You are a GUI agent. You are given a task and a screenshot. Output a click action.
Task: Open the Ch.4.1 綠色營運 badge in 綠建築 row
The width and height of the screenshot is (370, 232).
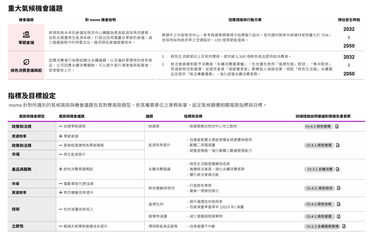[x=318, y=127]
